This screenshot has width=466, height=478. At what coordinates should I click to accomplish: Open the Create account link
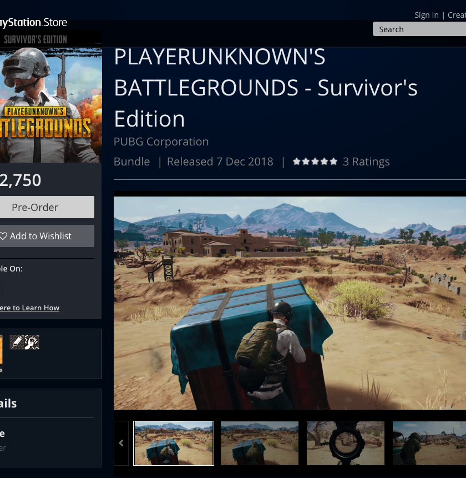[456, 15]
